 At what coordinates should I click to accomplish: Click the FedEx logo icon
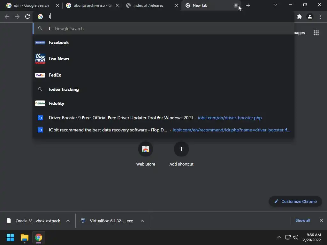[40, 75]
